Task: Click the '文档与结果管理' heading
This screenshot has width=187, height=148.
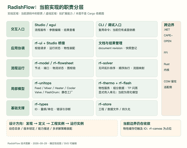Action: [x=110, y=43]
